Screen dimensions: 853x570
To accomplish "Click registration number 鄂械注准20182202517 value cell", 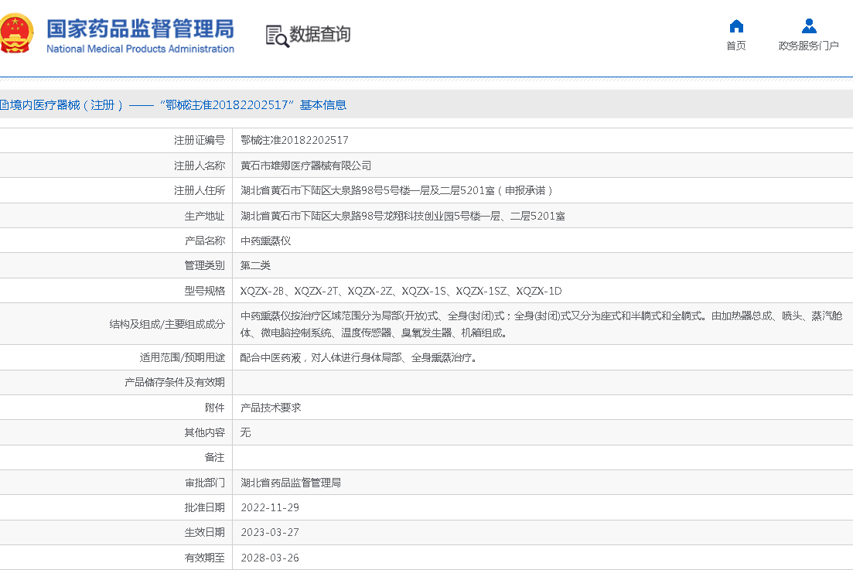I will pos(295,140).
